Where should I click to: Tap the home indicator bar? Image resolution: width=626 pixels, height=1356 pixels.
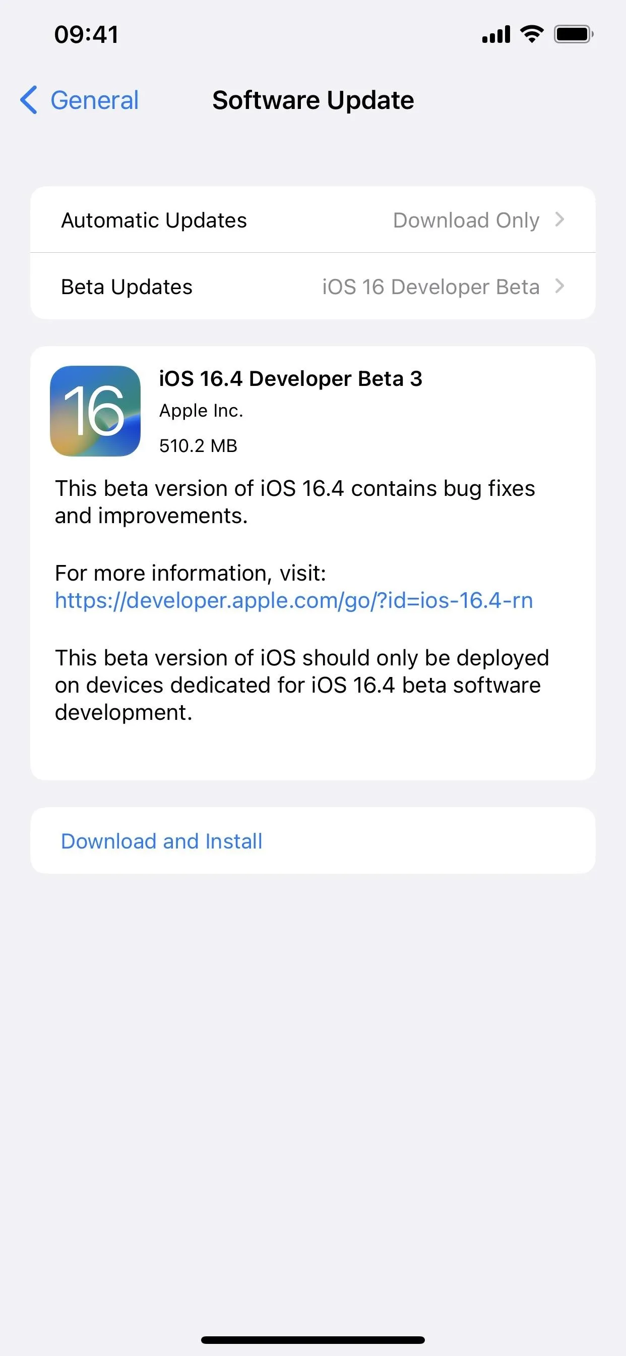[x=313, y=1340]
